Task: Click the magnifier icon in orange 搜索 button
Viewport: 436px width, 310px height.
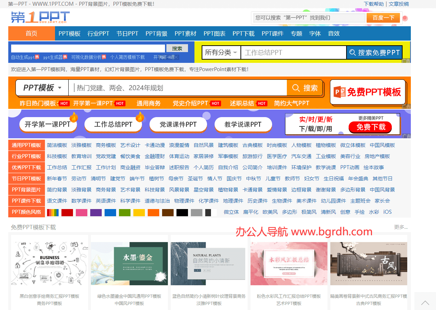Action: pyautogui.click(x=296, y=88)
